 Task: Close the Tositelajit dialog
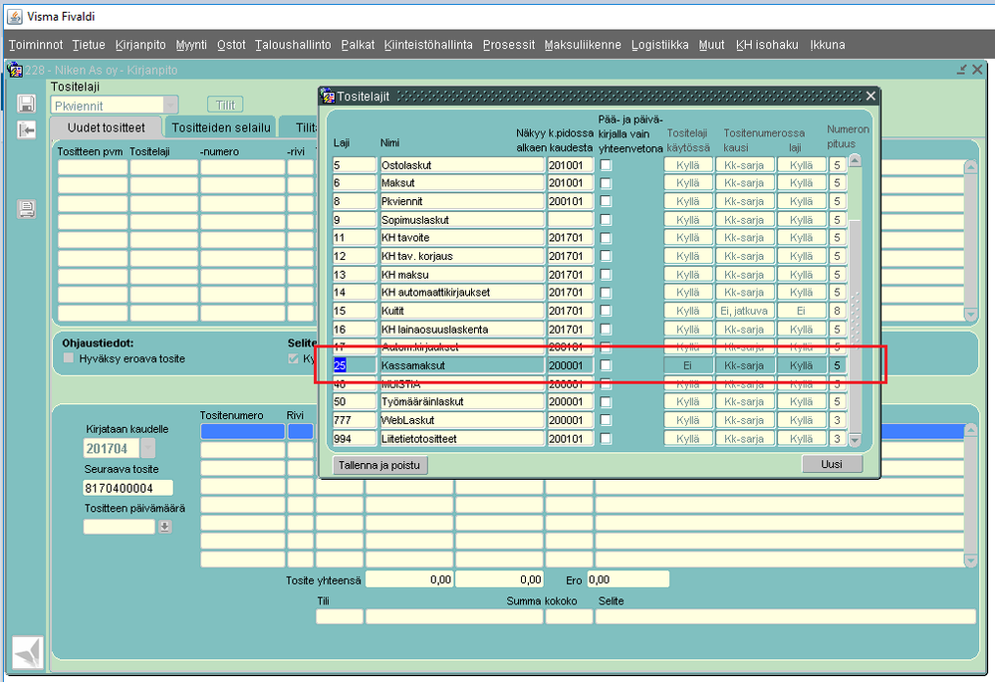pyautogui.click(x=871, y=96)
